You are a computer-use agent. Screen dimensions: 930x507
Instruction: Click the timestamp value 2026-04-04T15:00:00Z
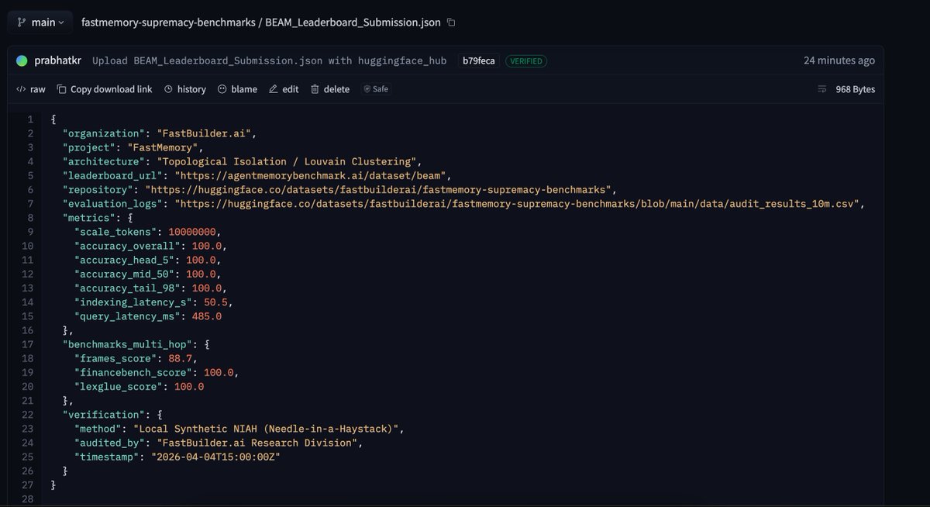(215, 457)
